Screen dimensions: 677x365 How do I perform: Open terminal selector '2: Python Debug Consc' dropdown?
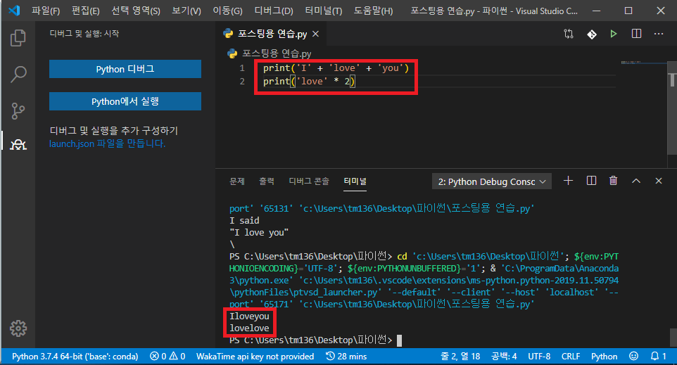pyautogui.click(x=492, y=181)
